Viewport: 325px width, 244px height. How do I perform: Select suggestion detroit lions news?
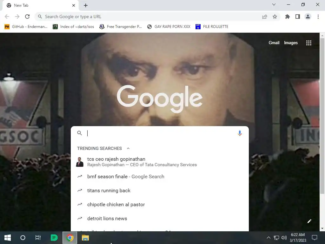point(160,219)
